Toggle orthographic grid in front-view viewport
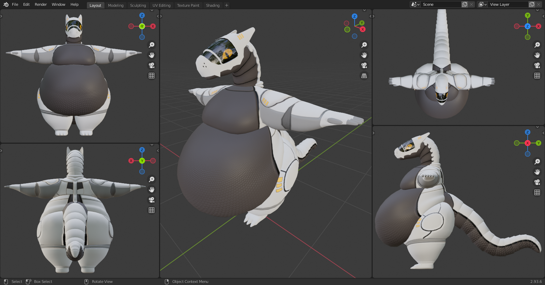 [x=152, y=76]
